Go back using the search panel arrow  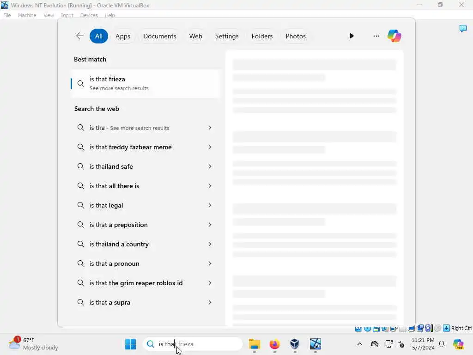(79, 36)
